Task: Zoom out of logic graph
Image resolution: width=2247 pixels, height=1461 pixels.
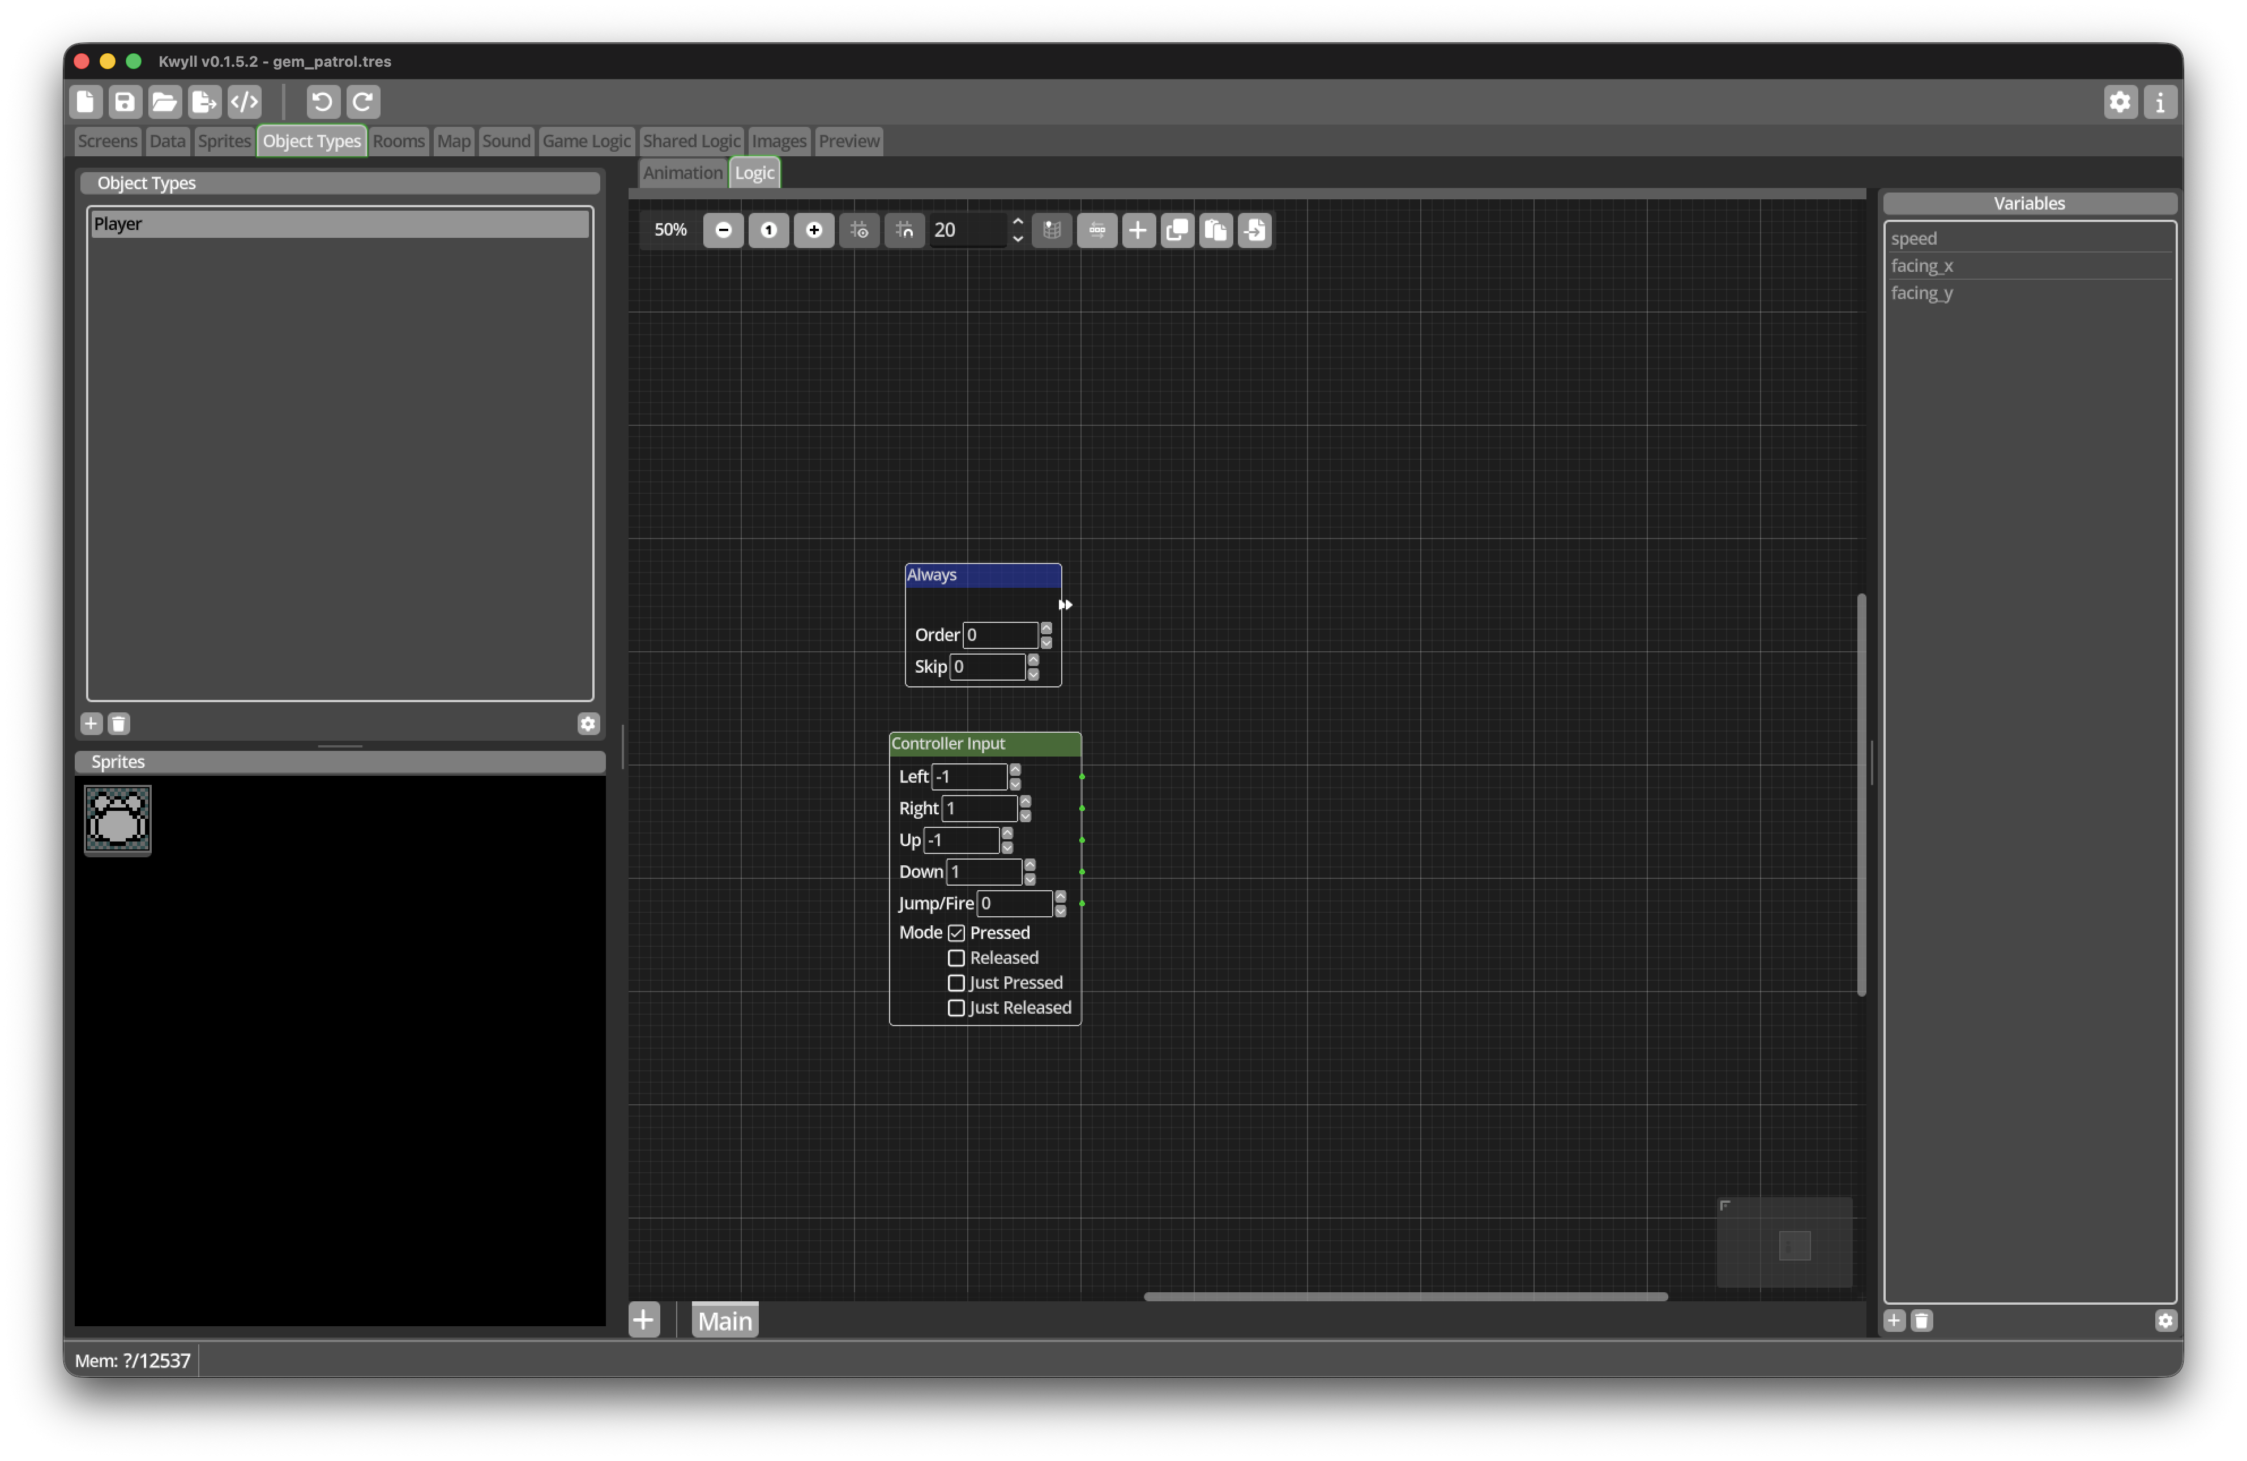Action: (723, 229)
